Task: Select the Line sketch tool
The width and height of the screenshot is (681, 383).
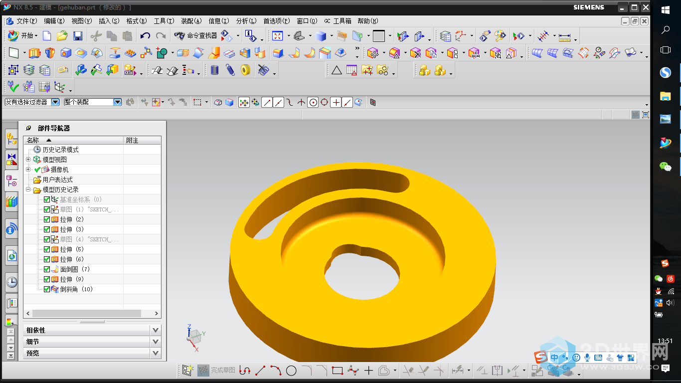Action: tap(260, 371)
